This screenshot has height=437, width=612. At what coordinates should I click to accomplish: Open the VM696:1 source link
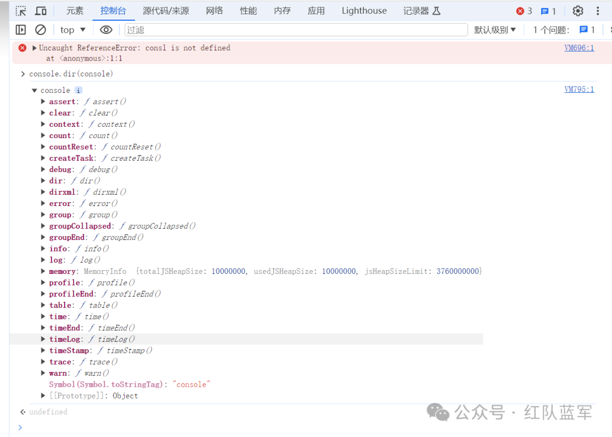(x=579, y=48)
